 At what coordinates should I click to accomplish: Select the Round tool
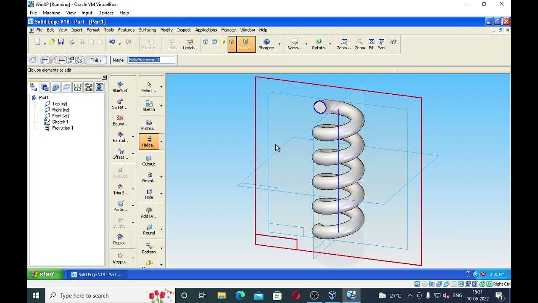[149, 229]
